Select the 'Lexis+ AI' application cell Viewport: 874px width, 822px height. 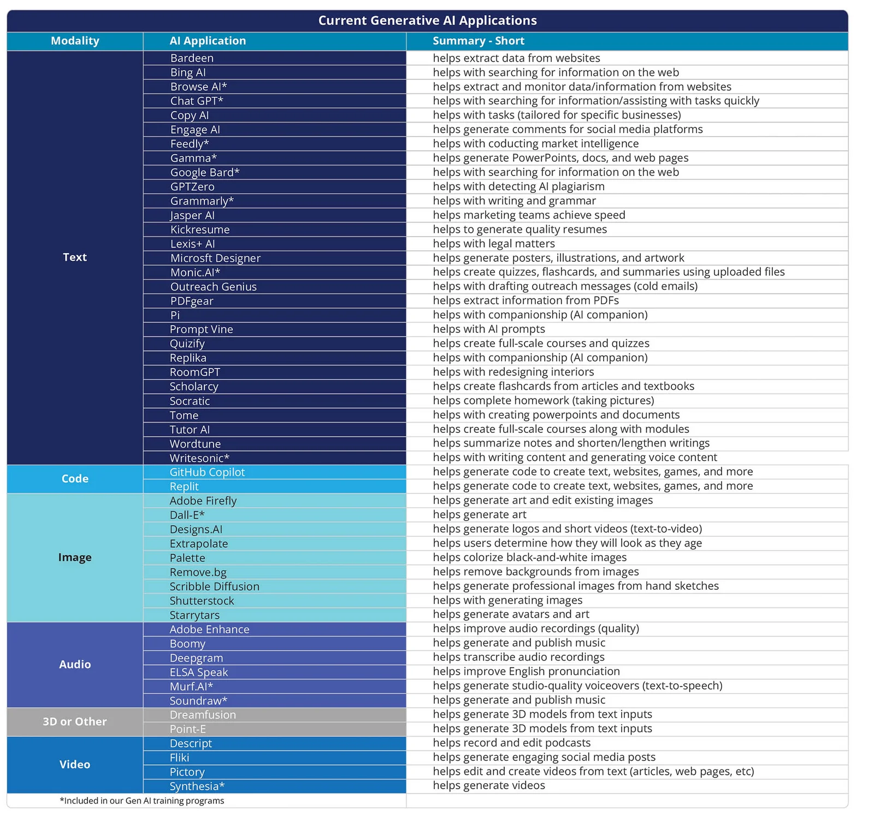(275, 244)
